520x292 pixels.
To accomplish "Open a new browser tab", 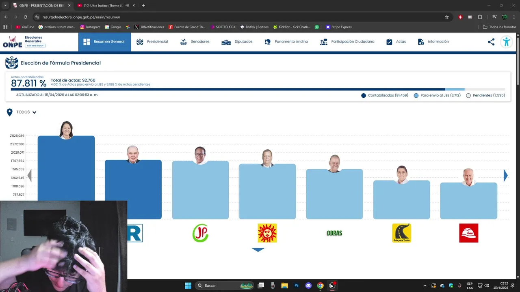I will pyautogui.click(x=143, y=6).
